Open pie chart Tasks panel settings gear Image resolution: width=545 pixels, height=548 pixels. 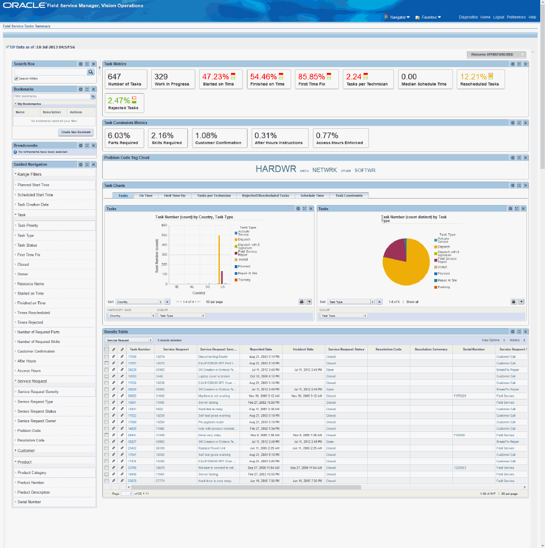click(510, 209)
